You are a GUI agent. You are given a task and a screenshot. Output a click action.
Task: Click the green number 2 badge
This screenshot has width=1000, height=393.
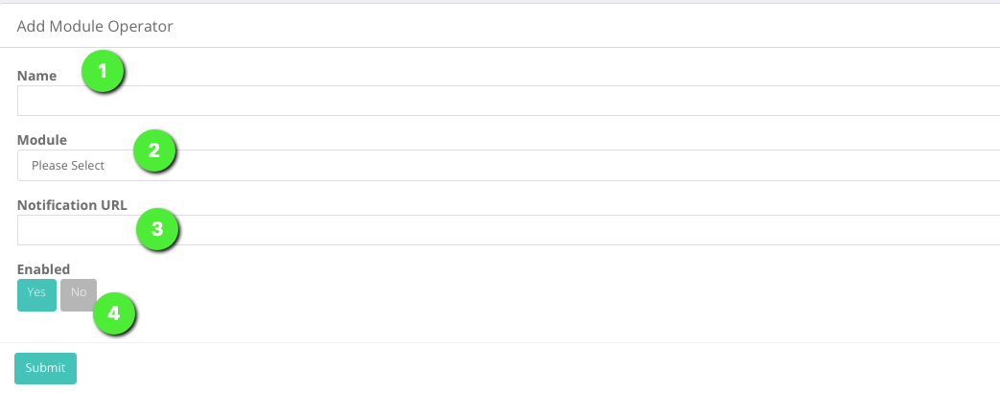(x=153, y=150)
